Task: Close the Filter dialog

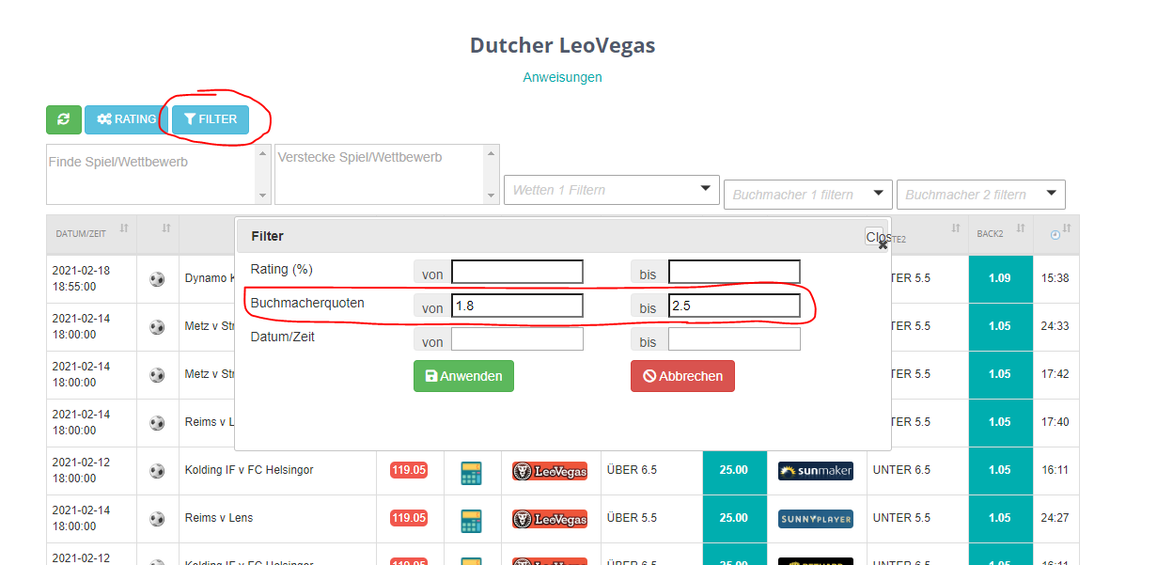Action: (x=876, y=238)
